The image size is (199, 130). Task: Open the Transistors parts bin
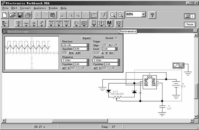(42, 23)
